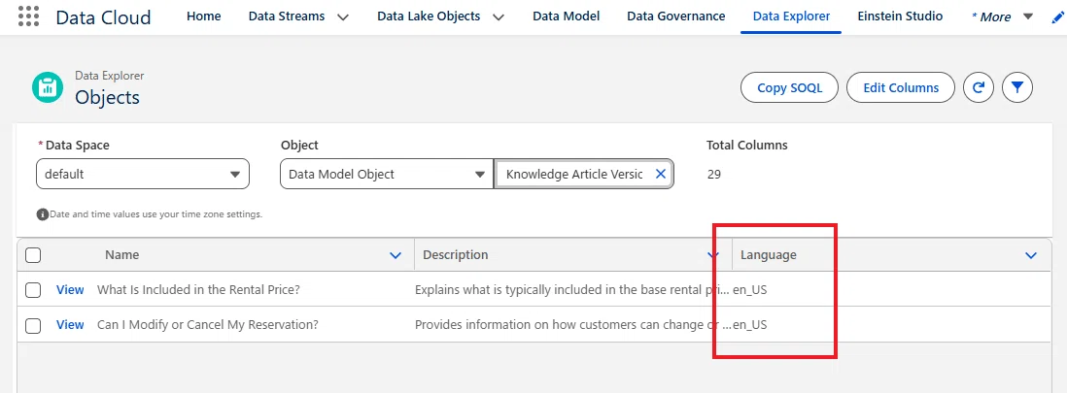Click the Total Columns value 29
The width and height of the screenshot is (1067, 393).
tap(714, 174)
